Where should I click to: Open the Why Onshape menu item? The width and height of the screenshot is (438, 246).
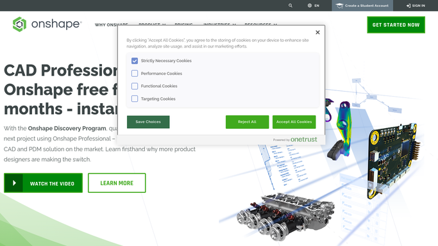(111, 24)
